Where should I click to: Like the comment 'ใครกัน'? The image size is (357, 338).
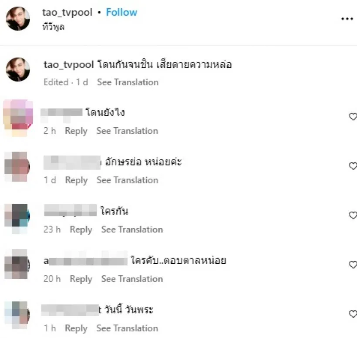(353, 215)
